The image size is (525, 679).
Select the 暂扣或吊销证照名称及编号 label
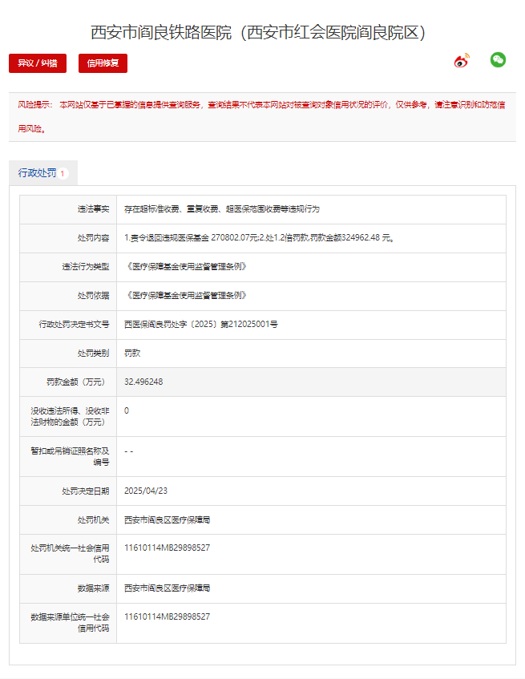[70, 456]
